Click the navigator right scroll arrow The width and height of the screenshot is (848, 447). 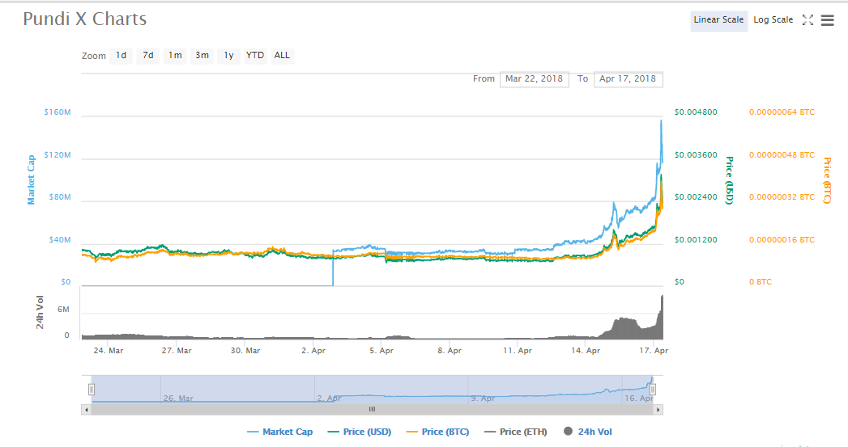[x=658, y=410]
